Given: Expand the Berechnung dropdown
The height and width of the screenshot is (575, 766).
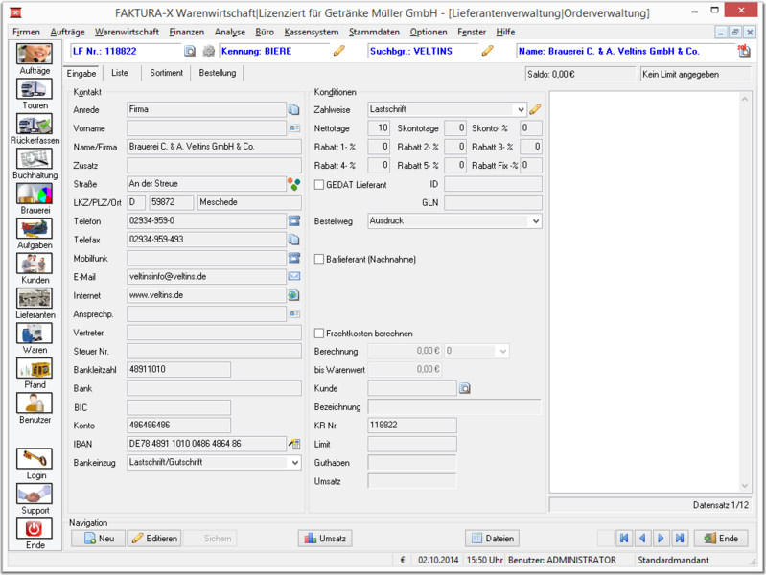Looking at the screenshot, I should tap(503, 351).
